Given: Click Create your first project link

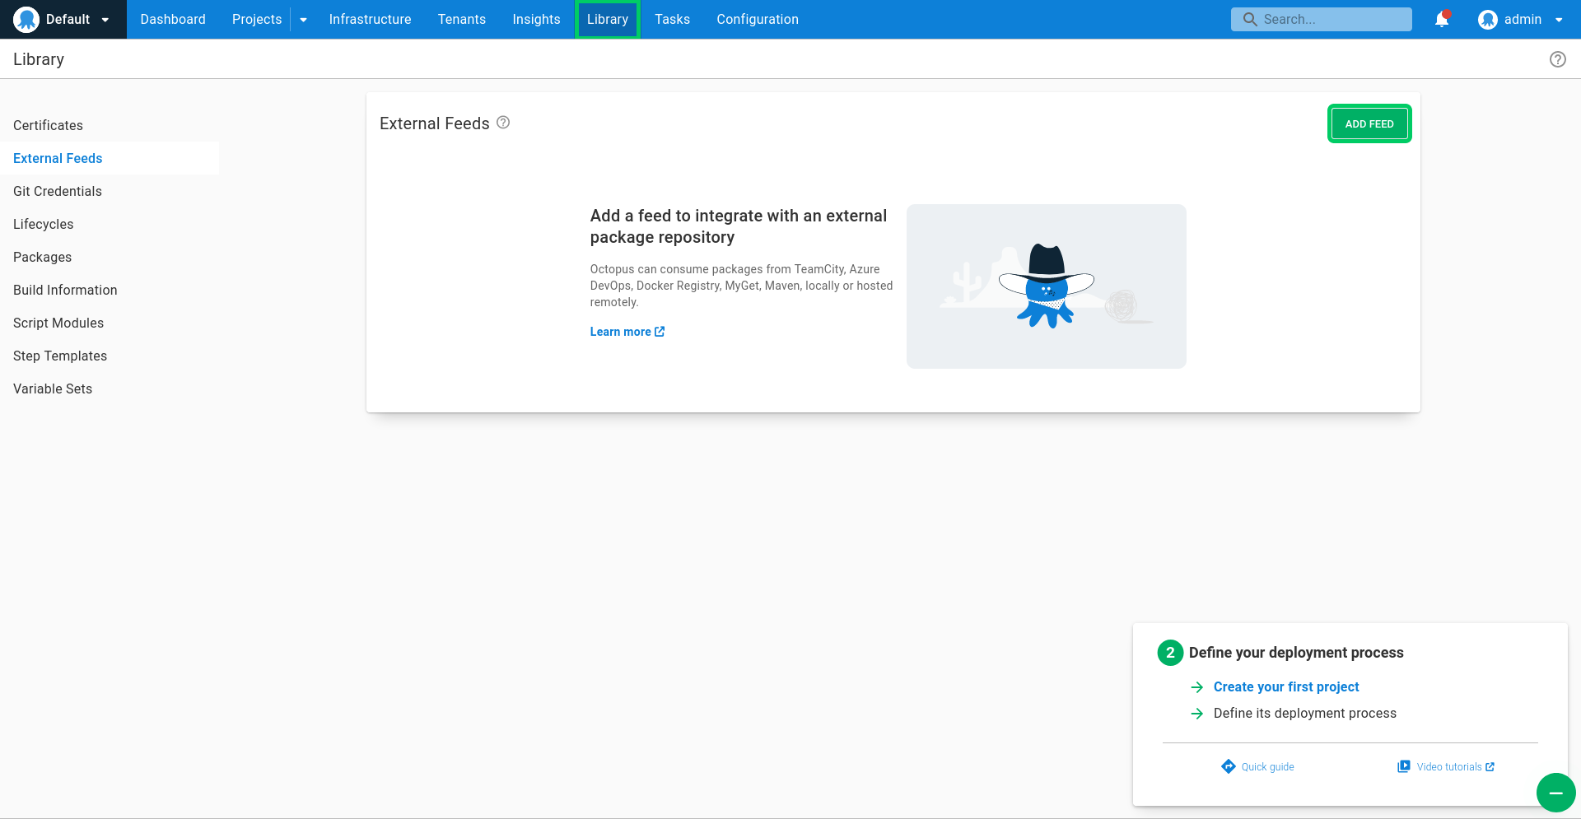Looking at the screenshot, I should pyautogui.click(x=1286, y=686).
